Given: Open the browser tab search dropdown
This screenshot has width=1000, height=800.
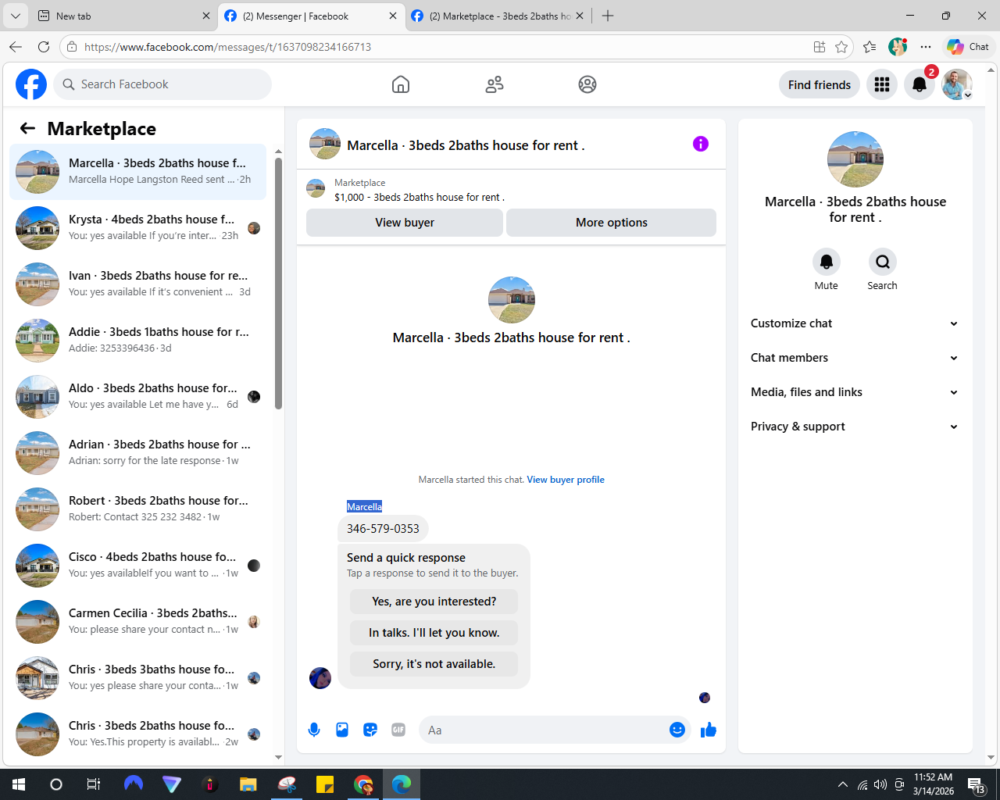Looking at the screenshot, I should pyautogui.click(x=16, y=16).
